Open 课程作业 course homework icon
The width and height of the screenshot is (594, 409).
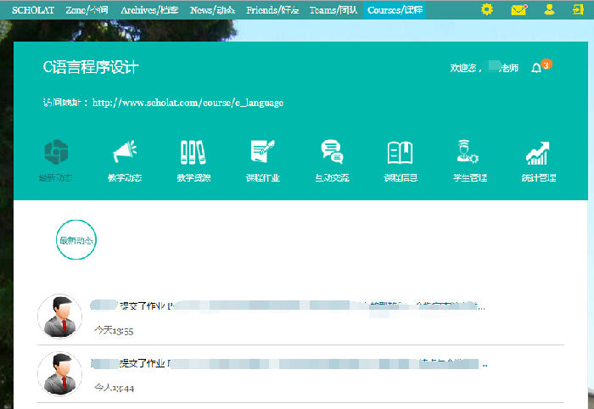tap(262, 154)
